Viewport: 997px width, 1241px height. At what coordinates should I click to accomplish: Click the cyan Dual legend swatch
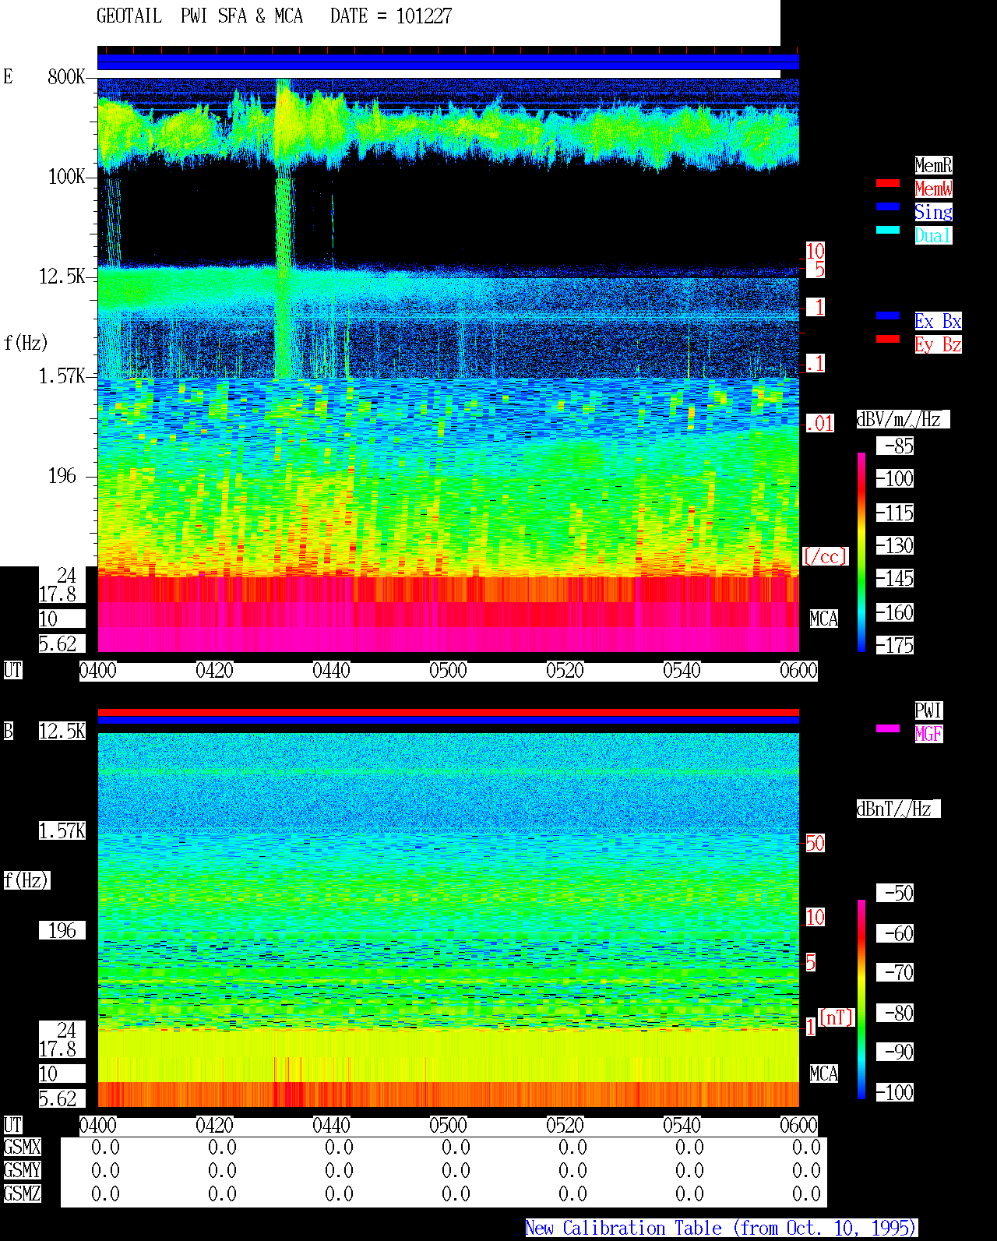(x=888, y=230)
